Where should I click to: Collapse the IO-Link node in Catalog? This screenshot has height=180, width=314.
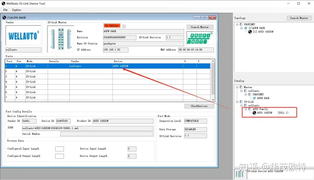[237, 102]
